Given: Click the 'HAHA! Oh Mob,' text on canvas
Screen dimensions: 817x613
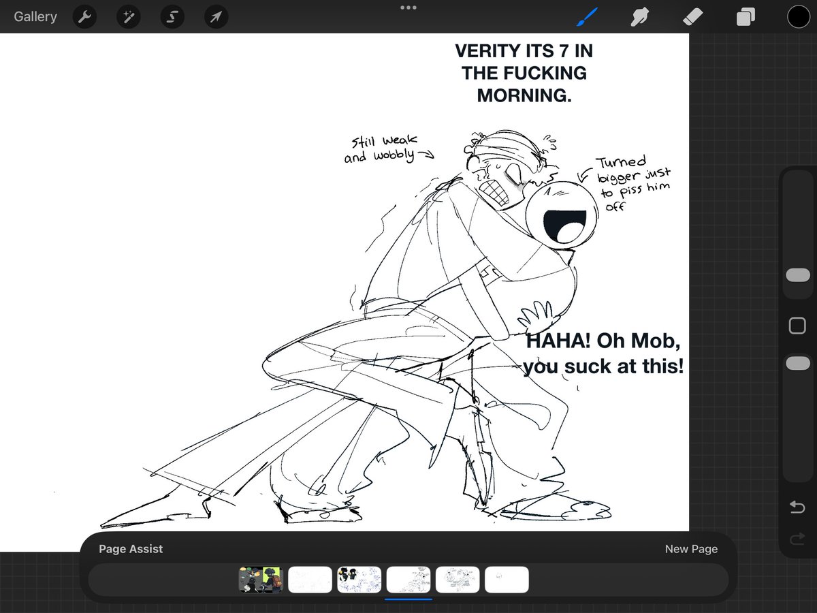Looking at the screenshot, I should 603,341.
